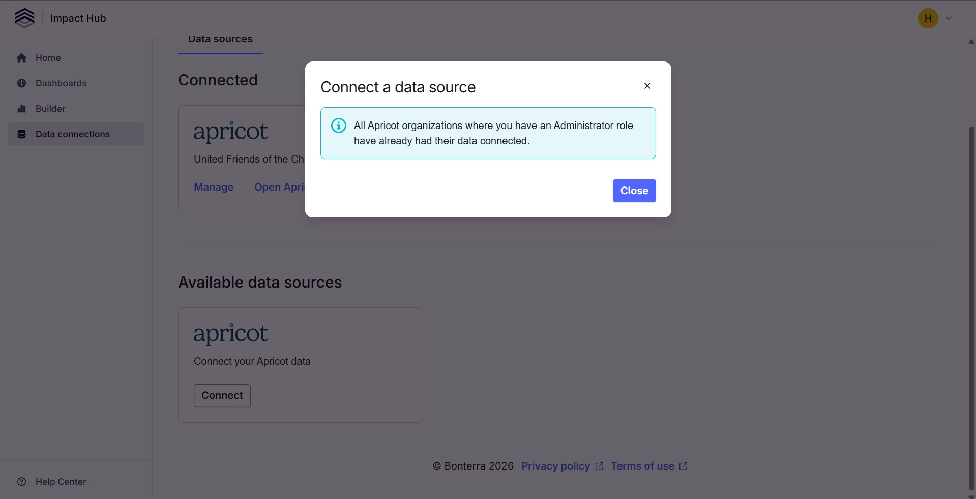The width and height of the screenshot is (976, 499).
Task: Click the external link icon beside Terms of use
Action: click(x=683, y=466)
